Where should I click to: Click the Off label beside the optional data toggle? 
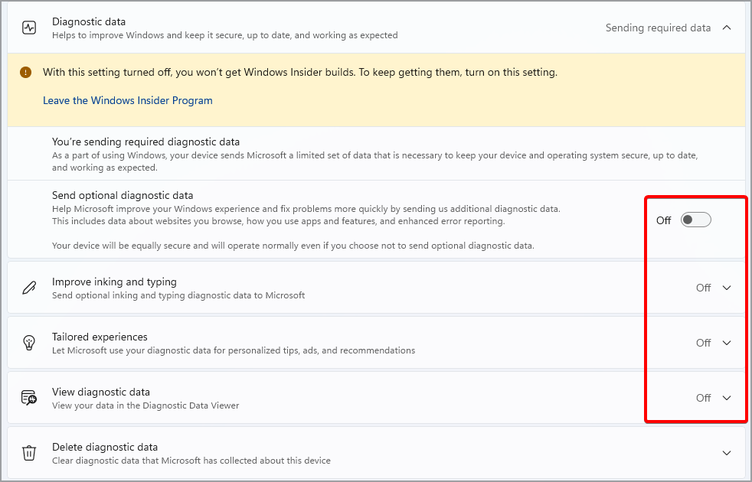(x=663, y=220)
